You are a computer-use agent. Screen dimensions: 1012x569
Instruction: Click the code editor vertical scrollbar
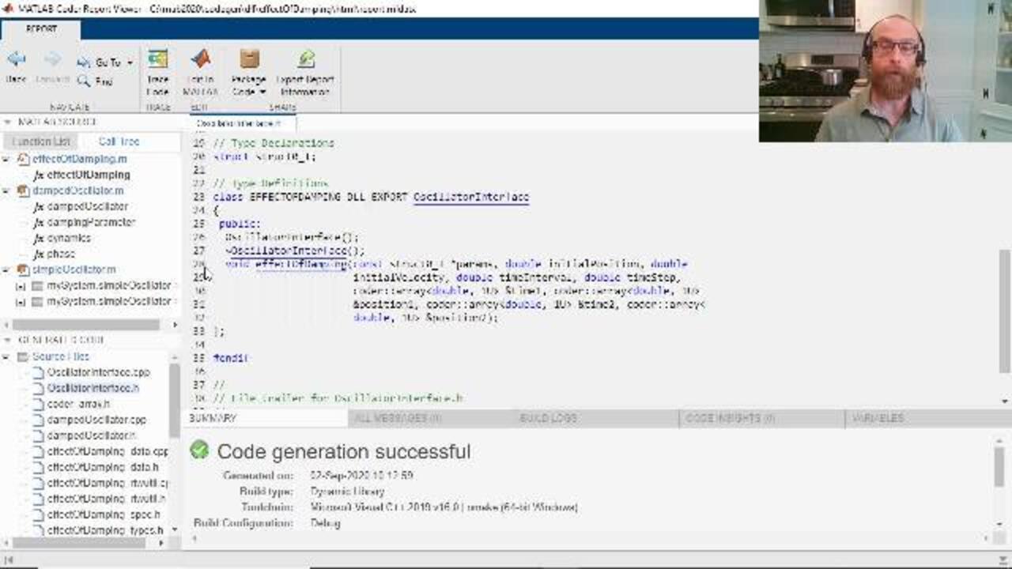(1005, 284)
